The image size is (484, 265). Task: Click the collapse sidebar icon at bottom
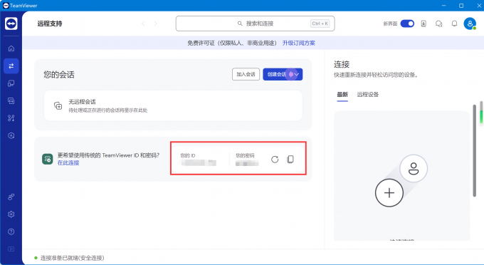[x=11, y=249]
